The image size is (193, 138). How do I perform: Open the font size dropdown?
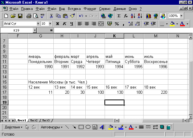pyautogui.click(x=50, y=24)
